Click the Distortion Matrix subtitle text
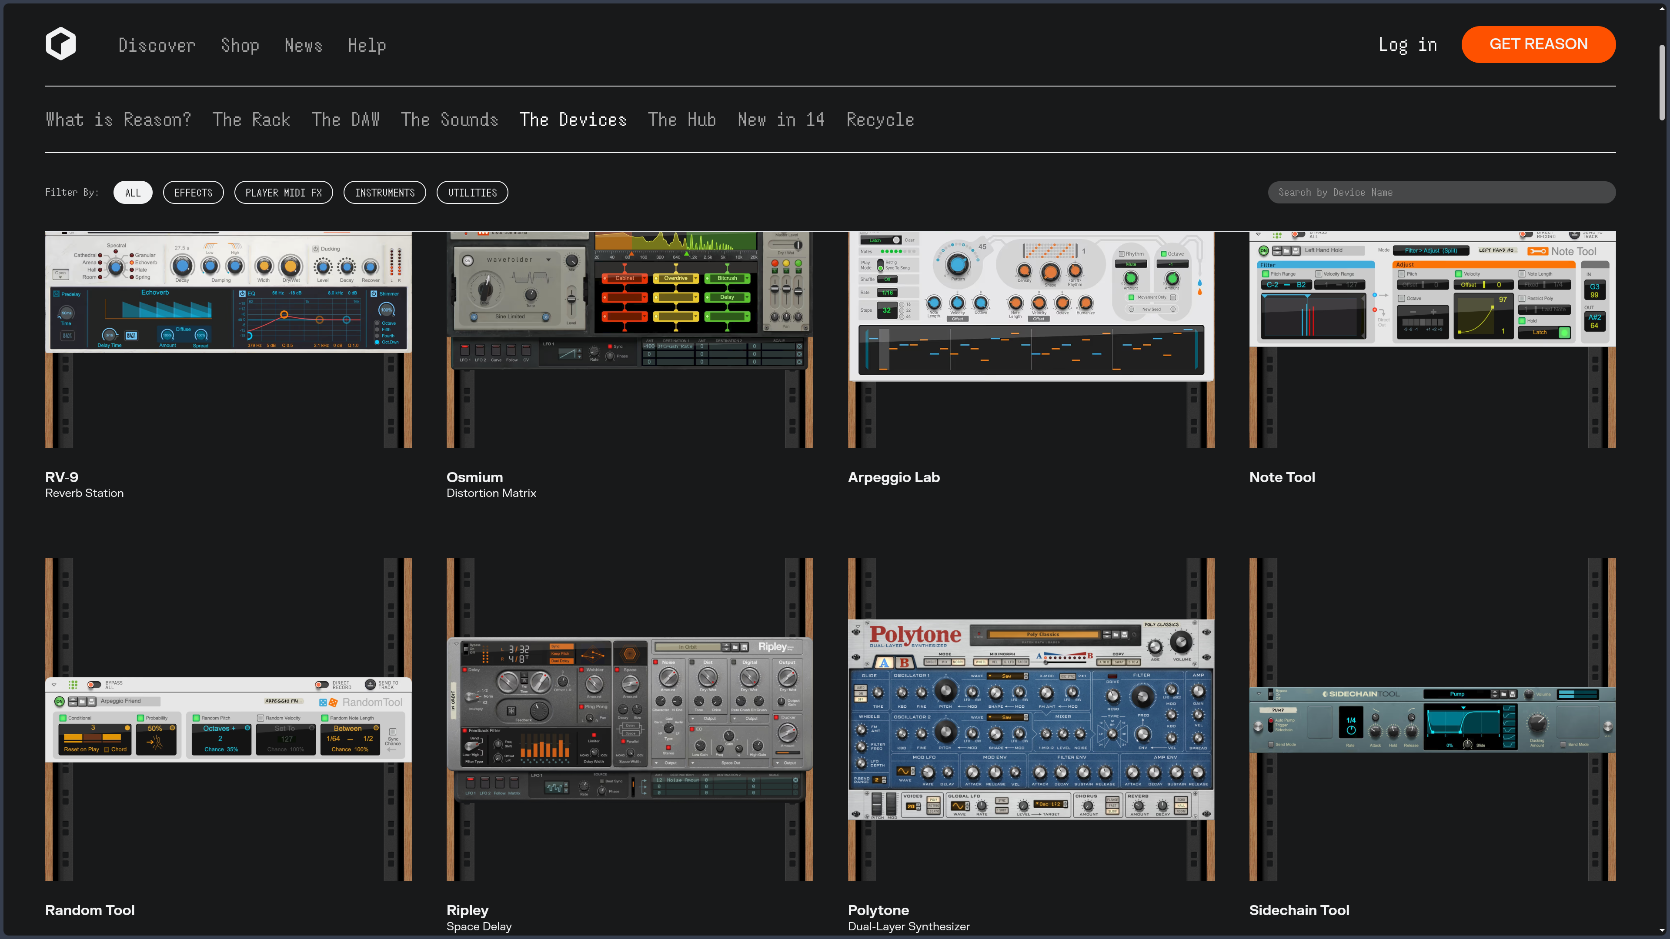This screenshot has width=1670, height=939. coord(491,493)
